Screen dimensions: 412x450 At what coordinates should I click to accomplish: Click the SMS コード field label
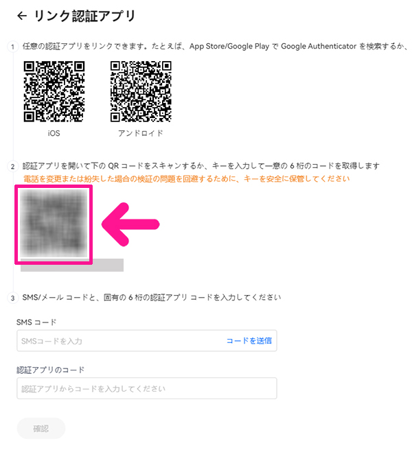pyautogui.click(x=36, y=322)
